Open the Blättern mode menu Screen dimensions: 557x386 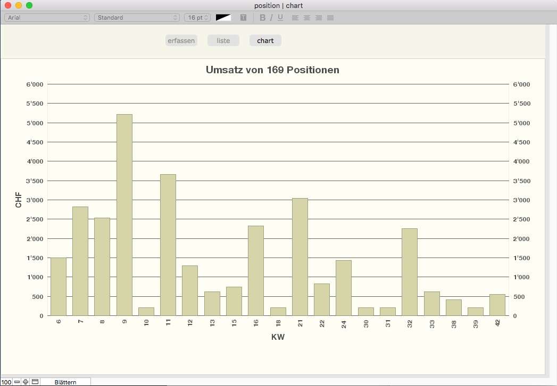coord(65,382)
